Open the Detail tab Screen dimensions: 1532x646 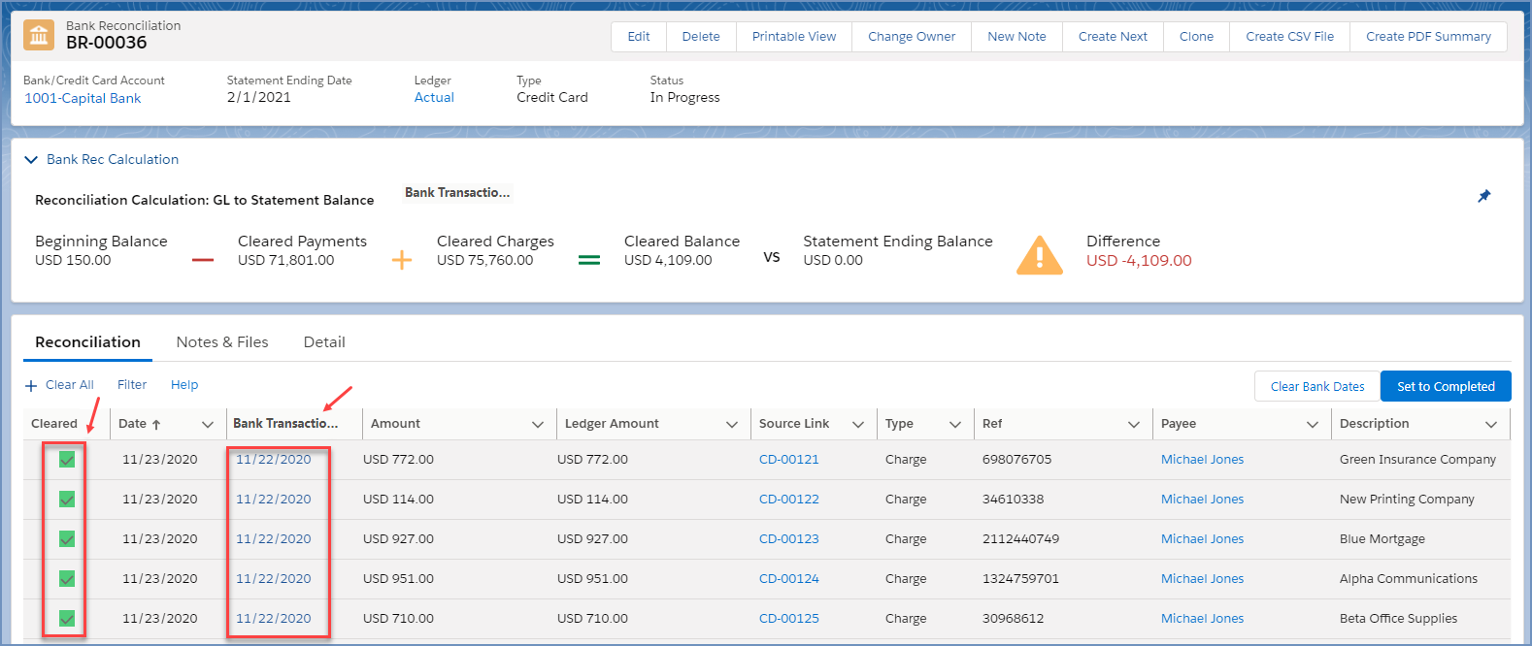pos(324,342)
